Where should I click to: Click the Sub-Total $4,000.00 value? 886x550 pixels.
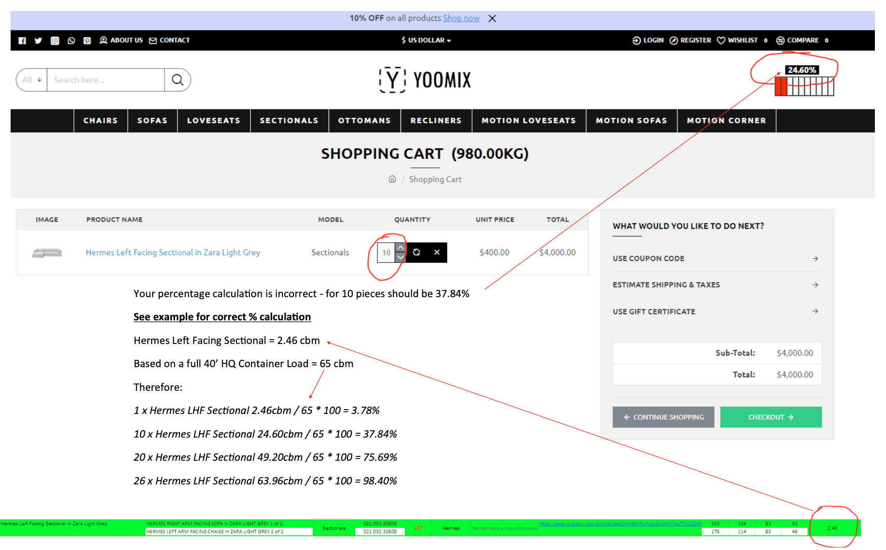[x=795, y=353]
